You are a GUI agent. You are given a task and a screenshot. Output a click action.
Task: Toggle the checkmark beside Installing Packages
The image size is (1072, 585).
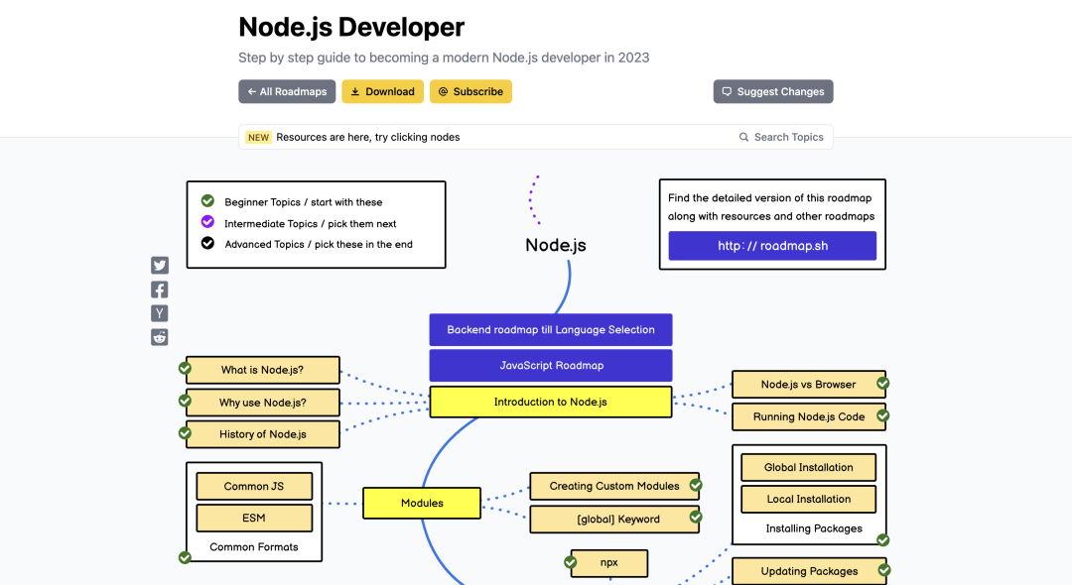881,539
